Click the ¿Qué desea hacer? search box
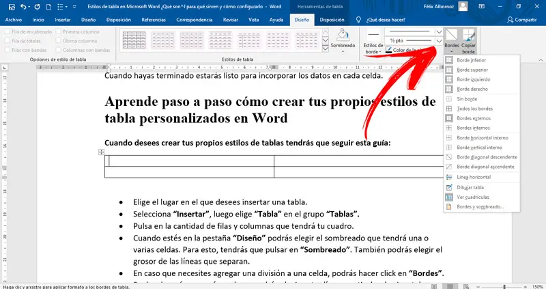 point(386,20)
